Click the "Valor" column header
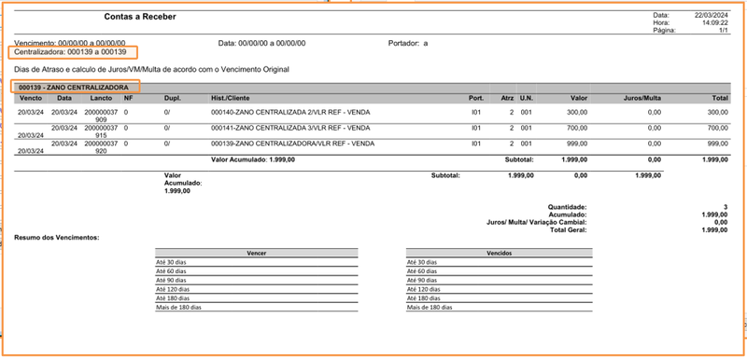747x359 pixels. pos(579,99)
